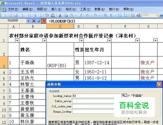Image resolution: width=163 pixels, height=125 pixels.
Task: Click the date cell 1951-9-12
Action: pos(97,78)
